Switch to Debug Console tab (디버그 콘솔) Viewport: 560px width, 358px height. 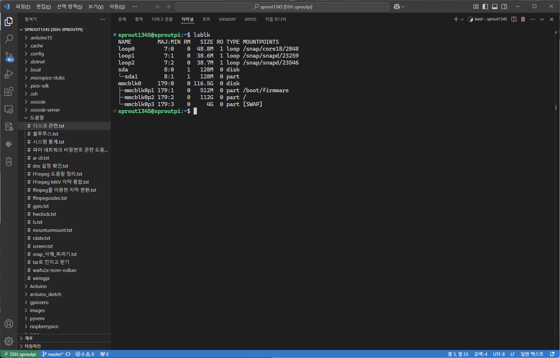162,19
